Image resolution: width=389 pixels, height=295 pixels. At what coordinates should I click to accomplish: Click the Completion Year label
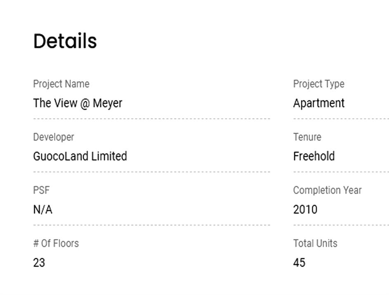coord(327,190)
